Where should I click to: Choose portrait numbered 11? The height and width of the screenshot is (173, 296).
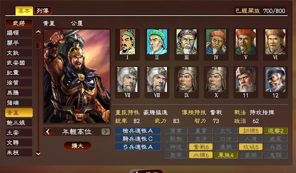point(246,82)
